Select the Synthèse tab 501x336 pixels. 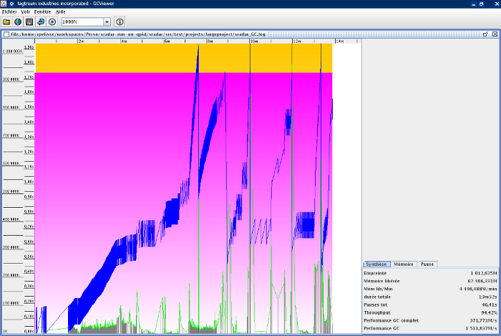376,264
